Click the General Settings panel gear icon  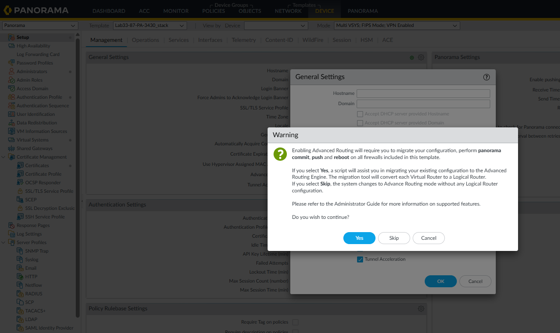coord(421,57)
